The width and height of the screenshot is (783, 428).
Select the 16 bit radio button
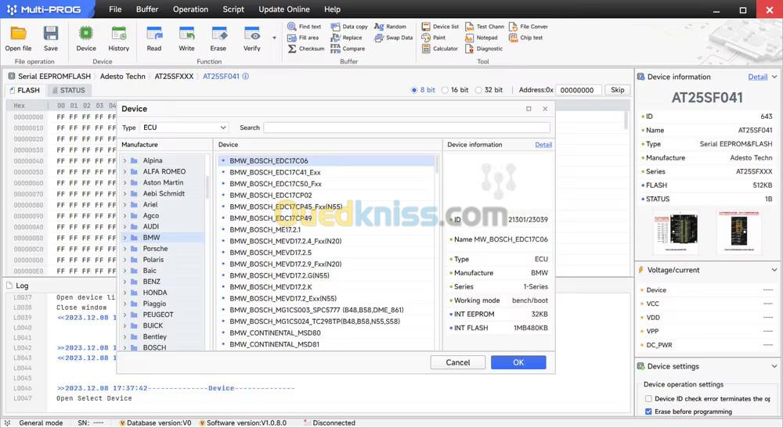(446, 90)
